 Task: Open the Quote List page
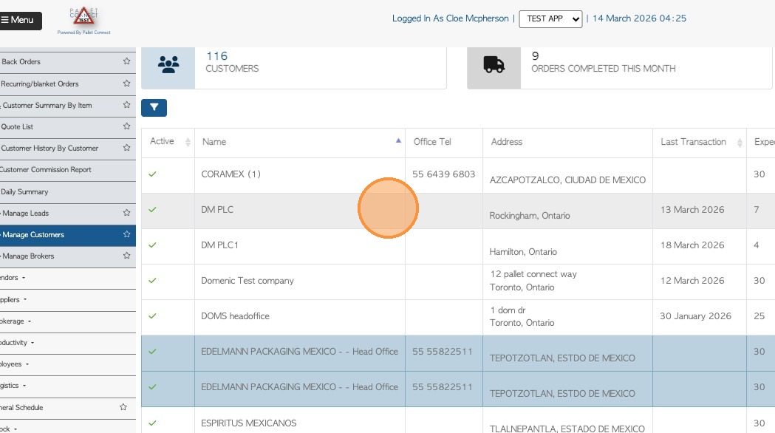pyautogui.click(x=17, y=126)
